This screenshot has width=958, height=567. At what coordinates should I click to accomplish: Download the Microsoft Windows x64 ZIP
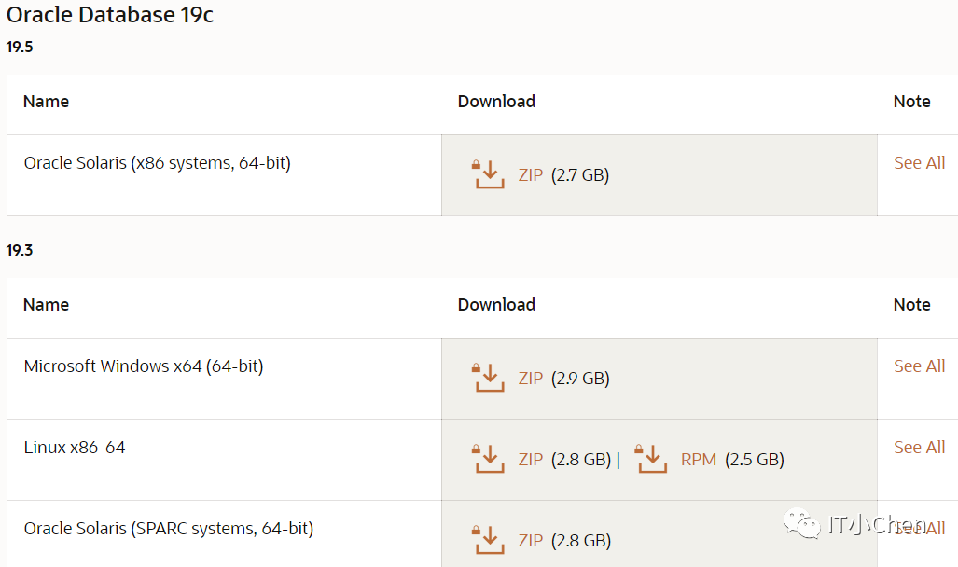(x=531, y=379)
